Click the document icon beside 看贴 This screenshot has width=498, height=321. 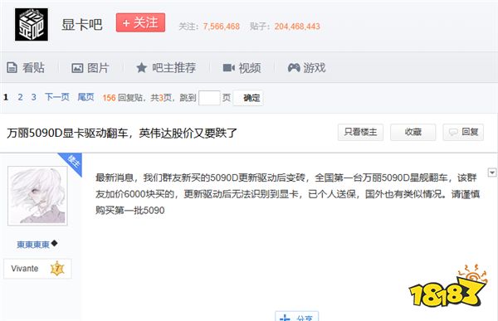point(12,68)
